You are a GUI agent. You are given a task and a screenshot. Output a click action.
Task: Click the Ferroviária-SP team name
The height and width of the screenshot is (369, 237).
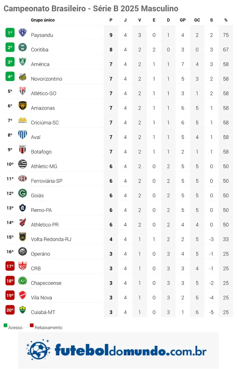click(47, 181)
